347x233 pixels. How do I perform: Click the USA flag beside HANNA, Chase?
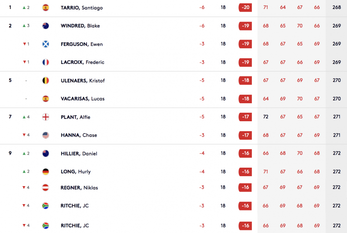click(x=46, y=135)
